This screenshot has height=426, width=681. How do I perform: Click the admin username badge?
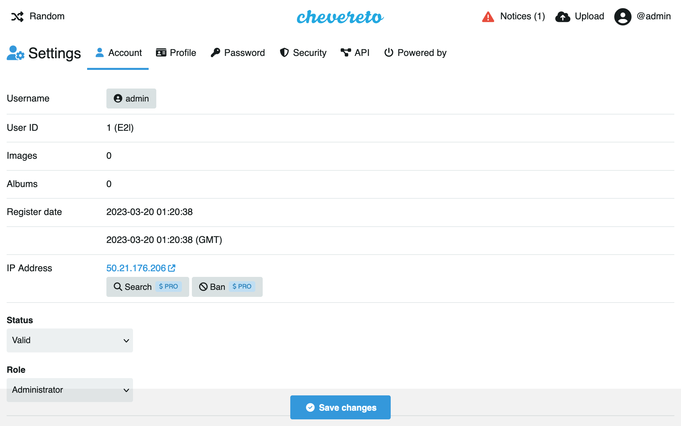[x=131, y=99]
